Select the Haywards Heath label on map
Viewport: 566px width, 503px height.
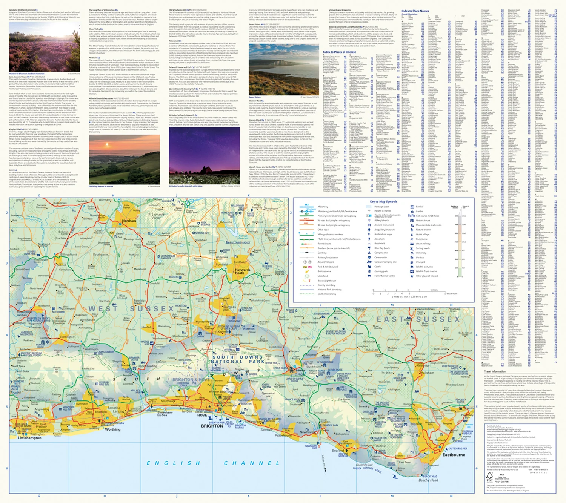click(x=242, y=271)
